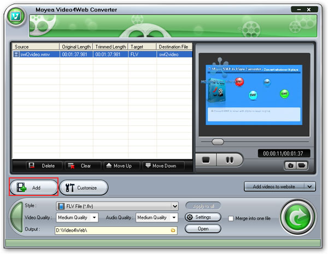The width and height of the screenshot is (328, 254).
Task: Enable Merge into one file checkbox
Action: coord(231,218)
